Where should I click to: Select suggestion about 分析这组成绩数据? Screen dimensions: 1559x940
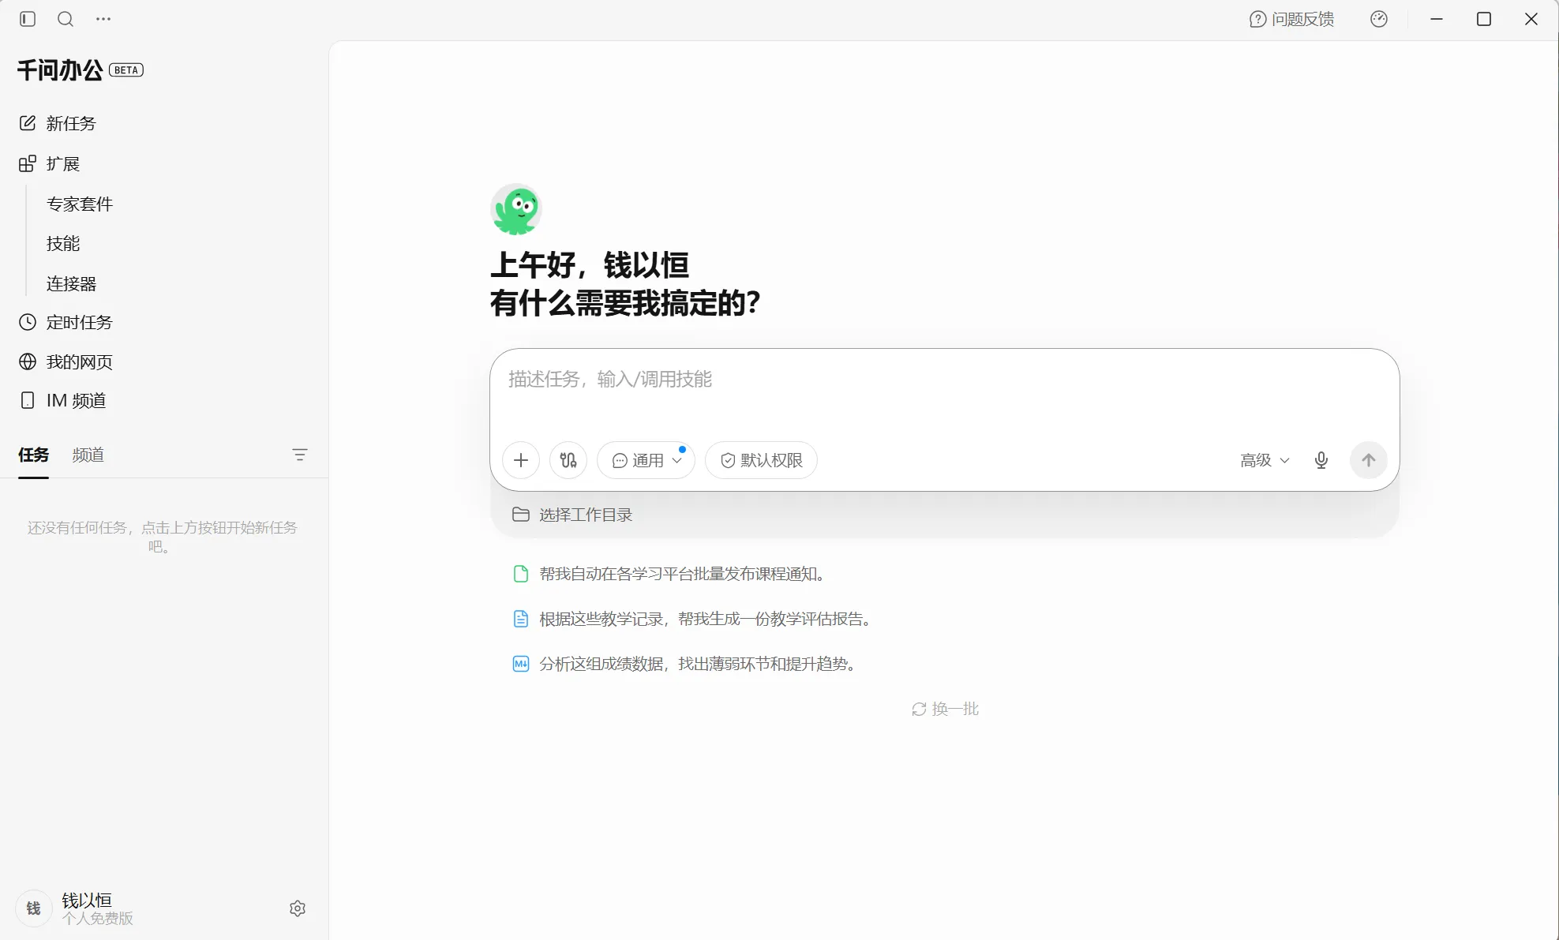[x=686, y=664]
